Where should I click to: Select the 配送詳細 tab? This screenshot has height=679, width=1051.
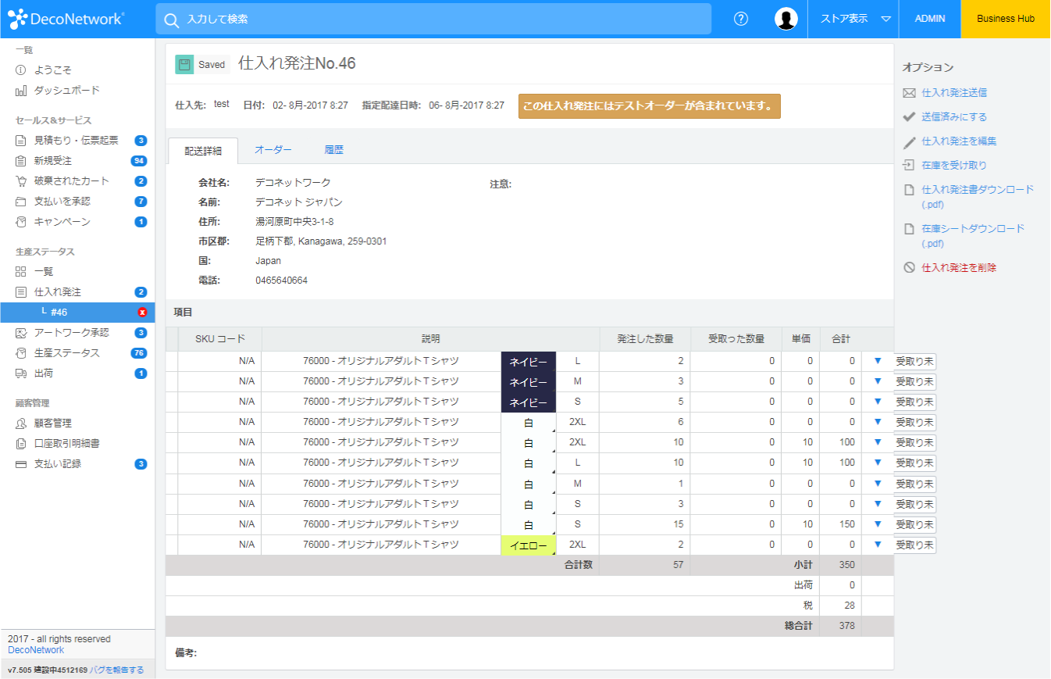coord(203,150)
